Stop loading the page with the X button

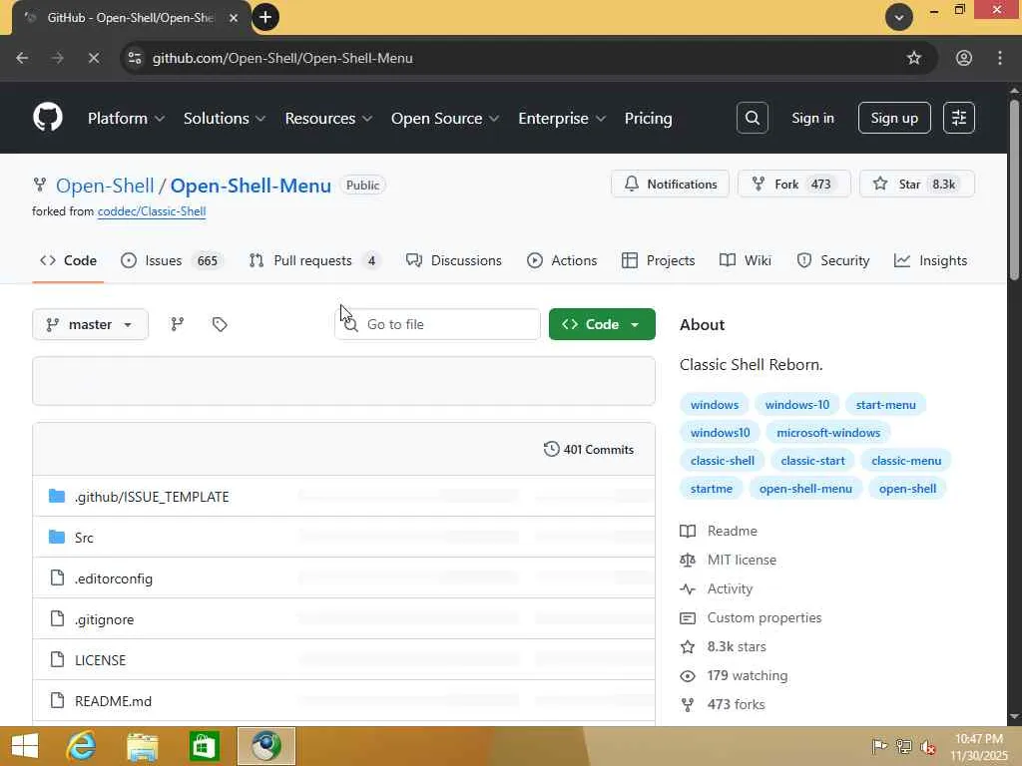pyautogui.click(x=94, y=58)
